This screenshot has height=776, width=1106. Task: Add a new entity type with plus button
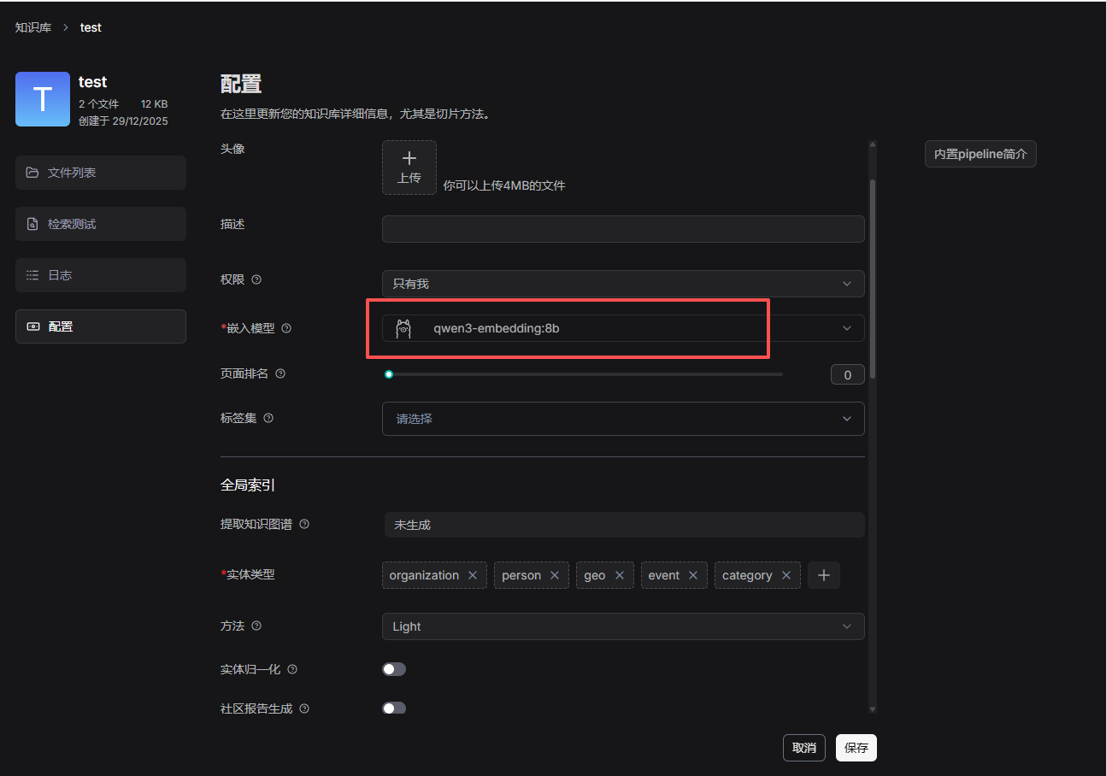[x=824, y=575]
